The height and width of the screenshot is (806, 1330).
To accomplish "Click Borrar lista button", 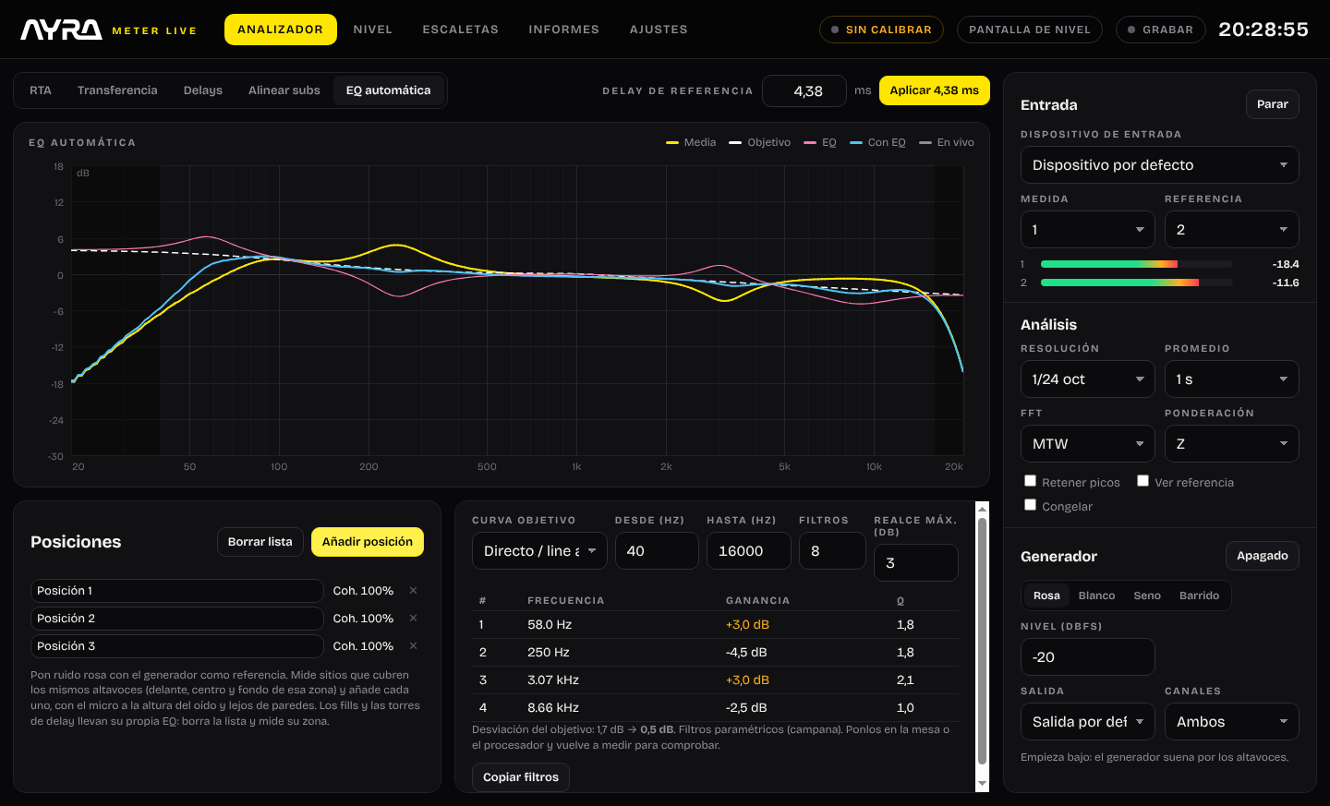I will click(x=260, y=542).
